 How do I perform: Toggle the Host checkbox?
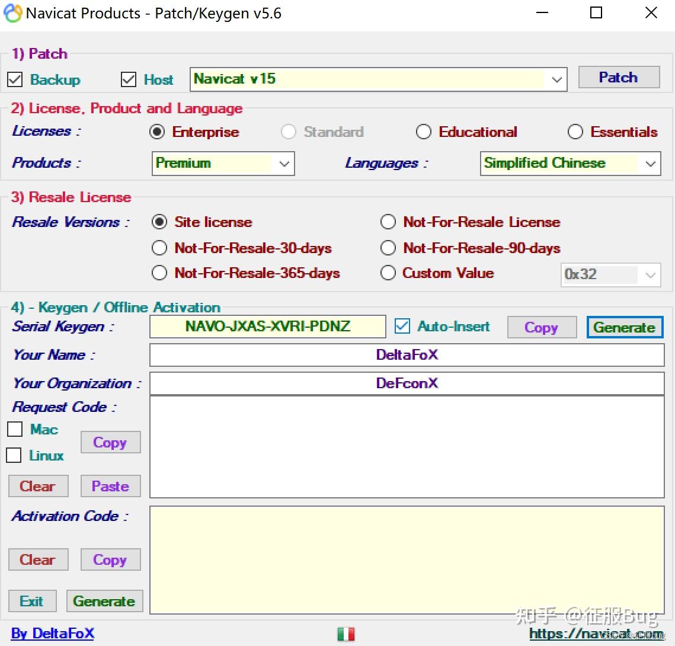[x=129, y=79]
